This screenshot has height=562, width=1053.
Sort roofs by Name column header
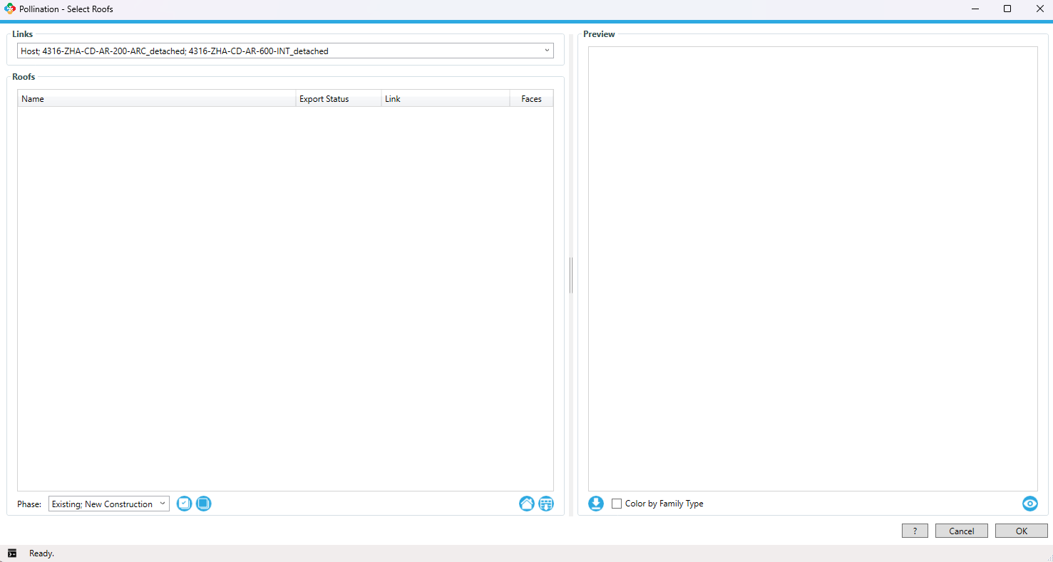click(156, 99)
